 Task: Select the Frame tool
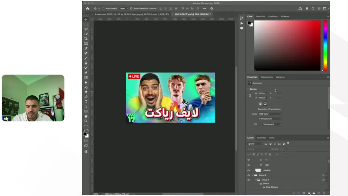[86, 44]
